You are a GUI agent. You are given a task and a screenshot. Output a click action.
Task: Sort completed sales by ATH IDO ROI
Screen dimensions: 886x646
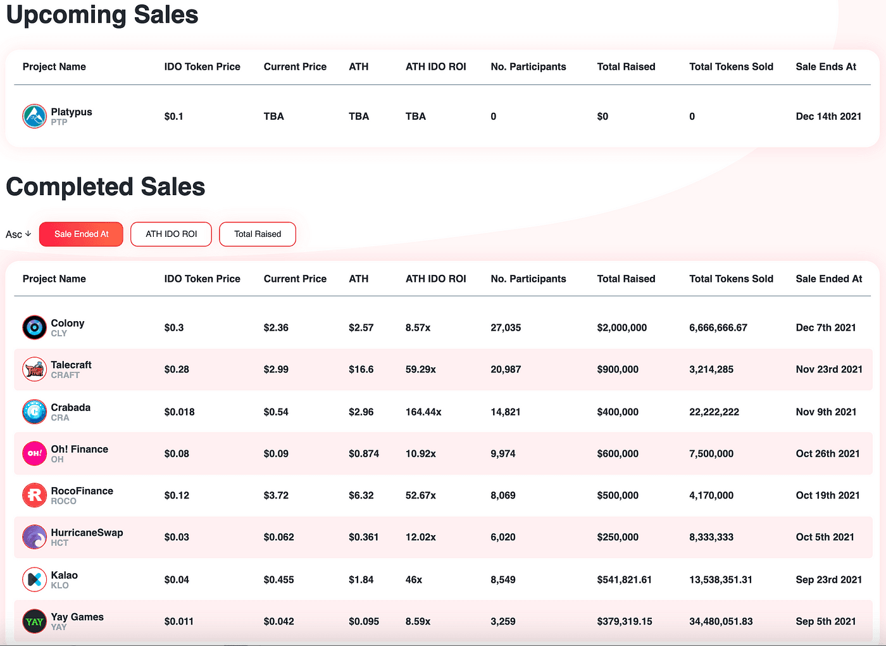(171, 234)
